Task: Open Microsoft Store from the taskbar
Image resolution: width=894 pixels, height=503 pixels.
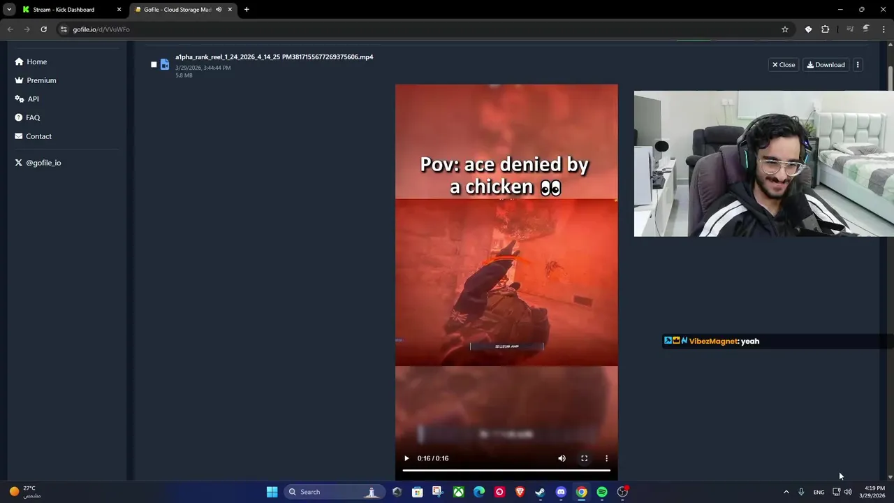Action: click(x=417, y=492)
